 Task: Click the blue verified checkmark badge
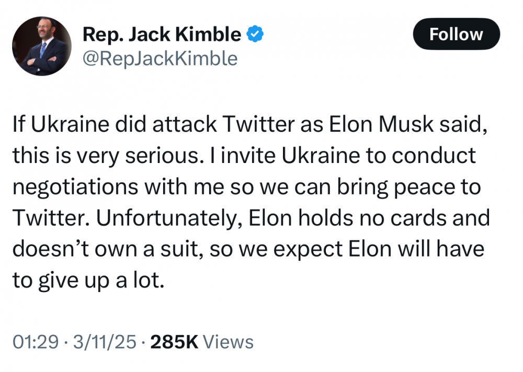[255, 34]
